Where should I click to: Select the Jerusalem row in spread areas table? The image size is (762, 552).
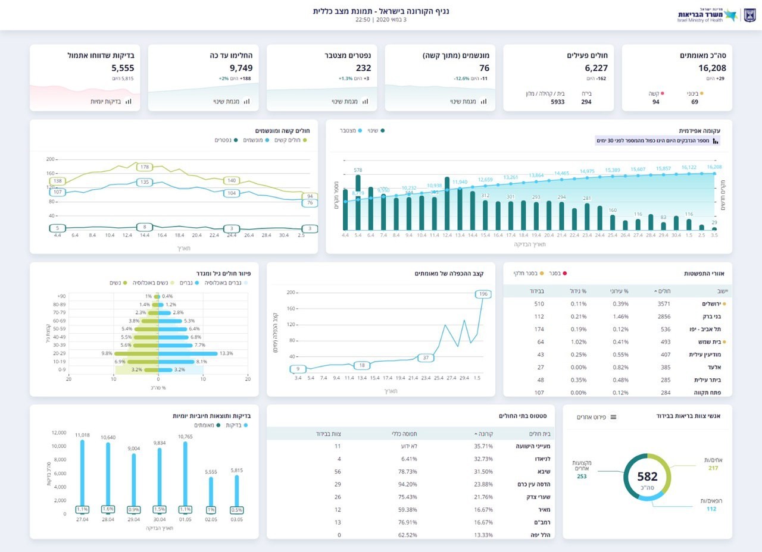tap(618, 304)
